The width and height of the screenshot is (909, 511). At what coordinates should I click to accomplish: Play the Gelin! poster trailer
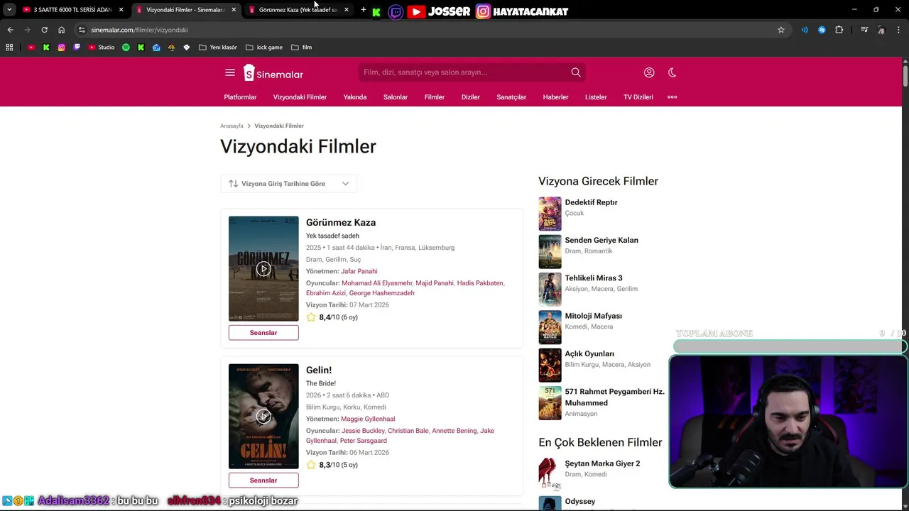click(x=263, y=416)
